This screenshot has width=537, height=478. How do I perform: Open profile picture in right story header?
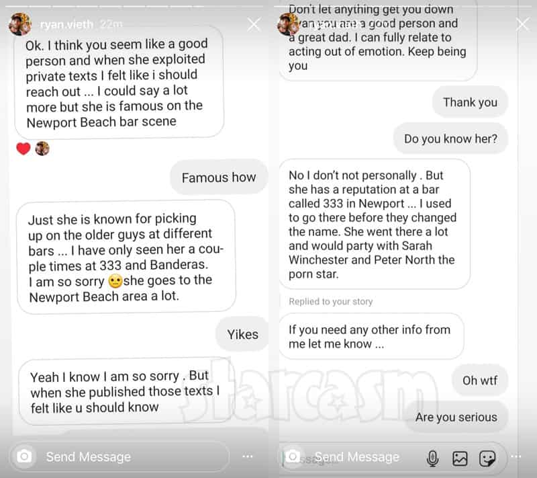point(289,24)
